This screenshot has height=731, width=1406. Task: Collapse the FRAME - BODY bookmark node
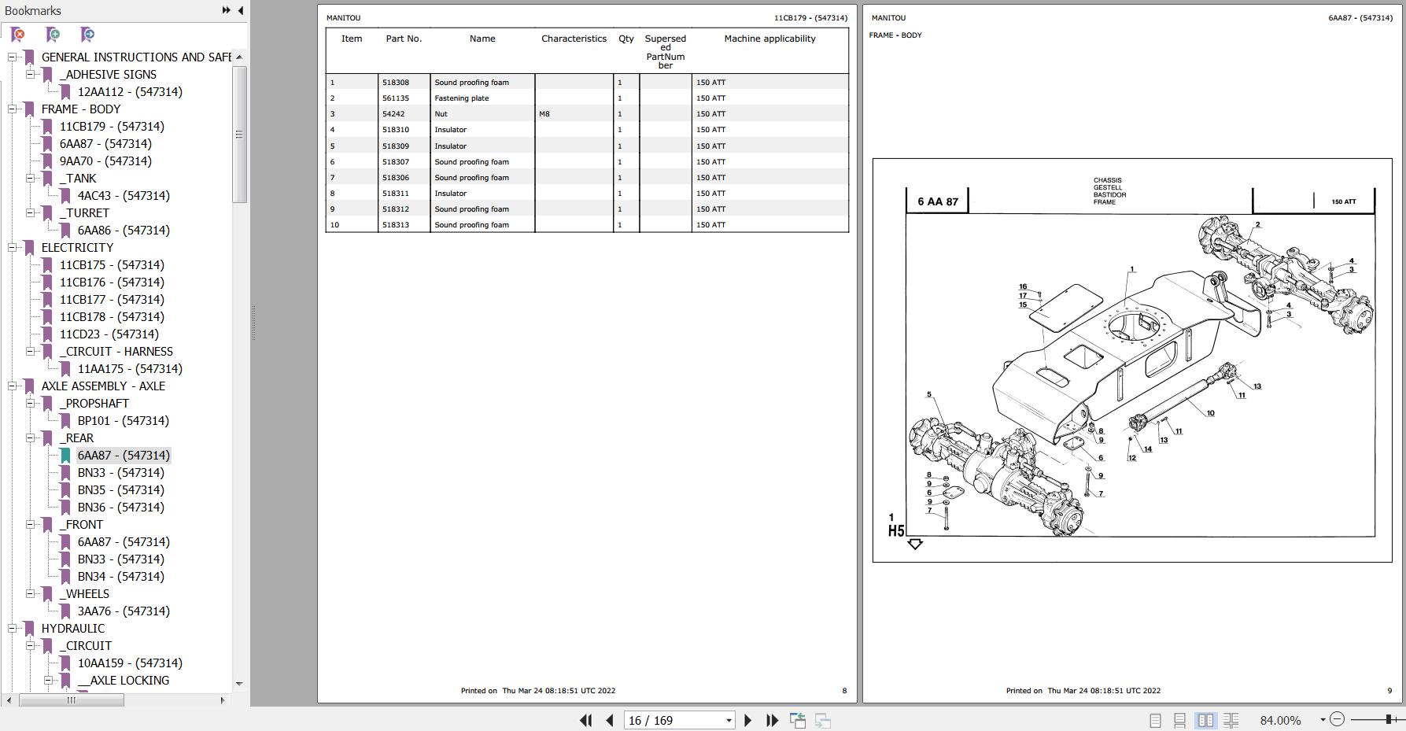coord(12,109)
